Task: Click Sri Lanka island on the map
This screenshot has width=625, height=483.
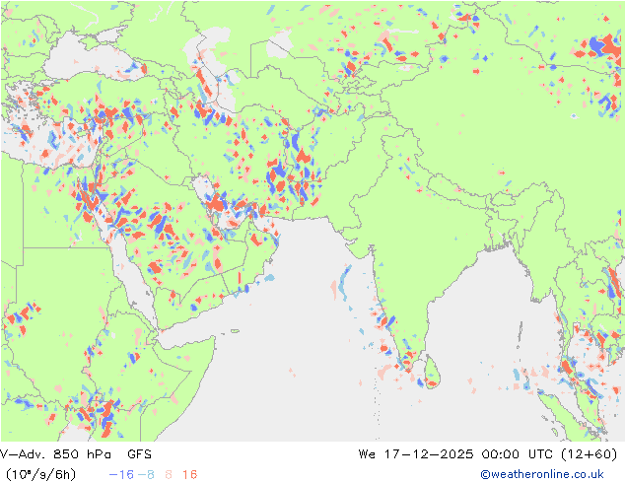Action: [x=432, y=373]
